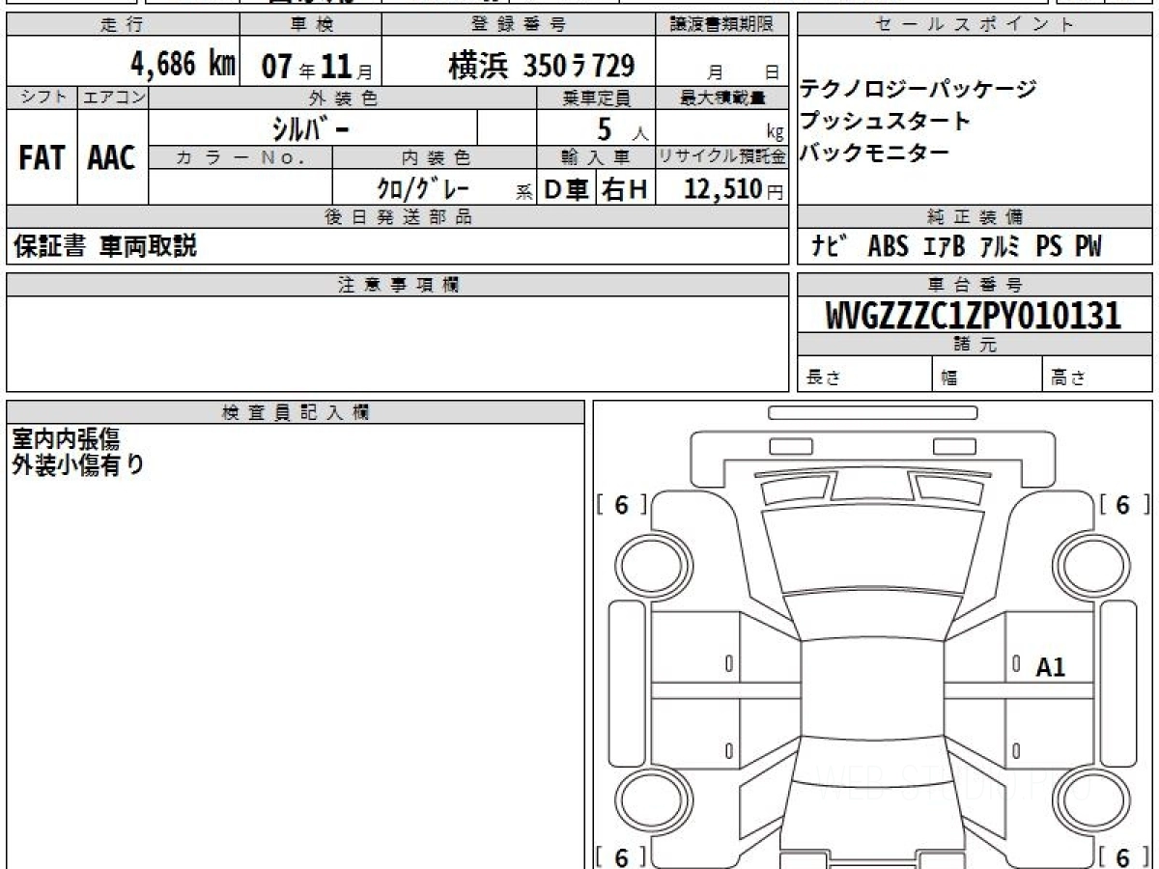Click ABS in genuine equipment
Image resolution: width=1159 pixels, height=869 pixels.
click(888, 247)
